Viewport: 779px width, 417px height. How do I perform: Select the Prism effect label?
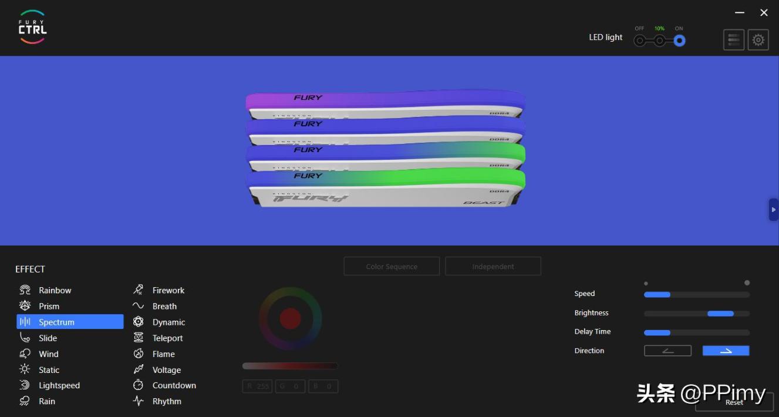[x=49, y=306]
